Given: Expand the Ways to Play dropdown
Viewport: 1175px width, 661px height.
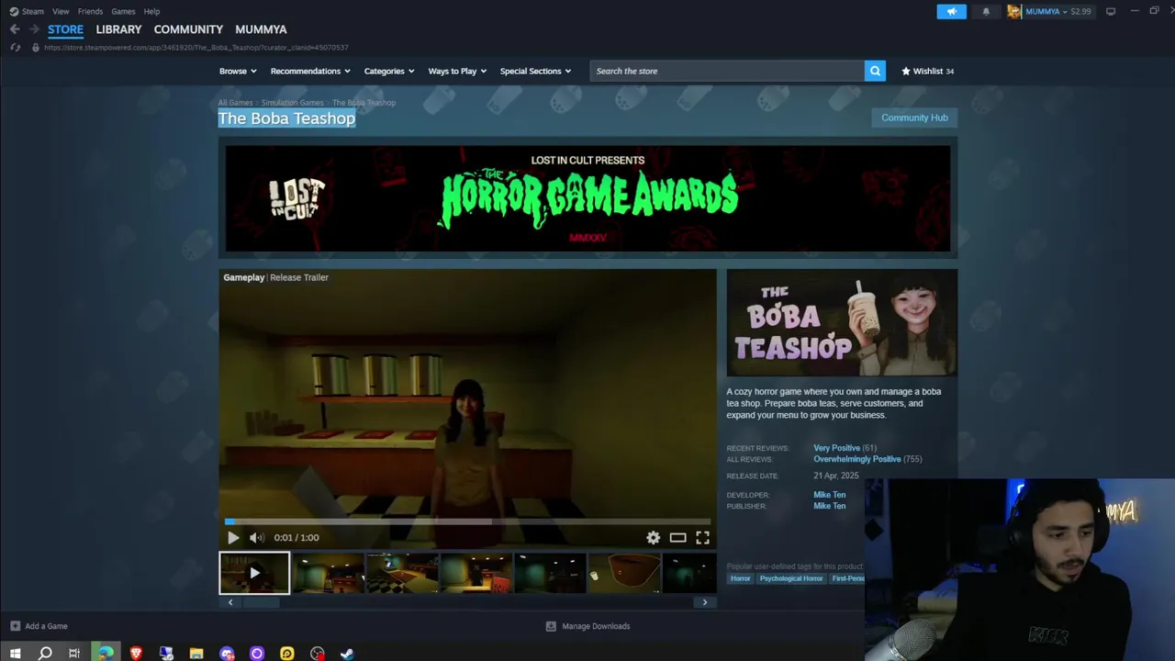Looking at the screenshot, I should 457,71.
